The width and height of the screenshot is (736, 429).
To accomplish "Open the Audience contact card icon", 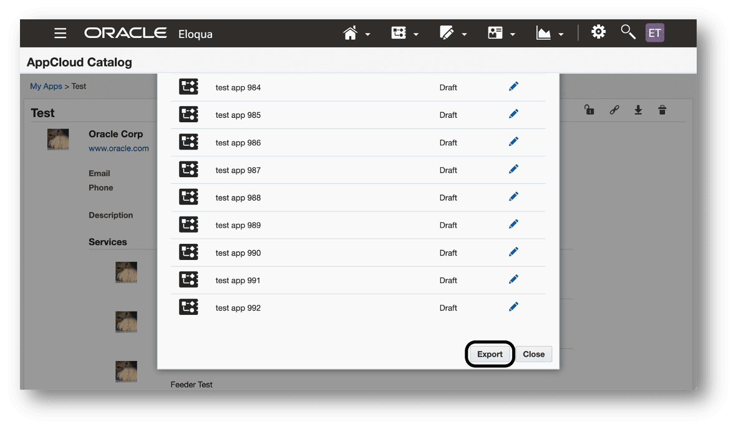I will tap(495, 33).
